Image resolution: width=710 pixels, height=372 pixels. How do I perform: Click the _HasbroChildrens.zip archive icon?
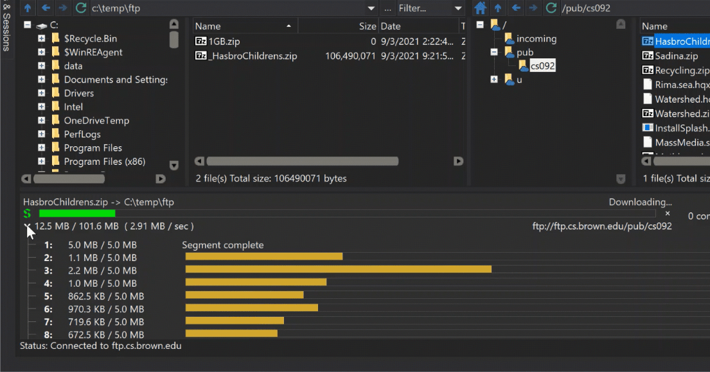click(200, 56)
